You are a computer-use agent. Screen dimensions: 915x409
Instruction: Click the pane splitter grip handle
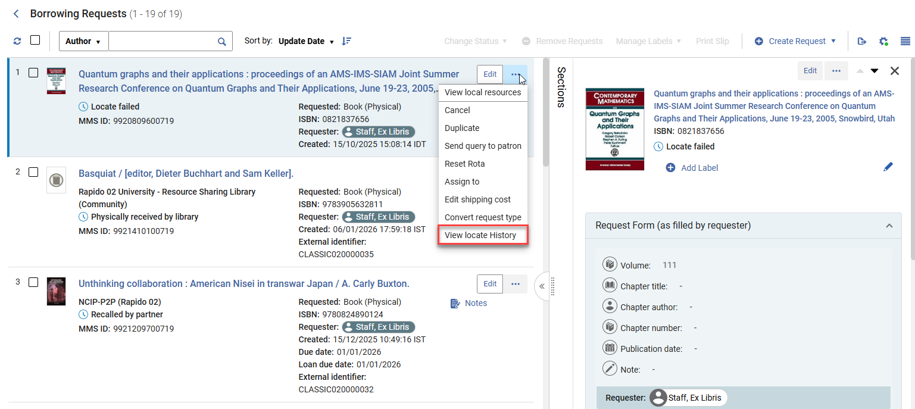pos(553,286)
